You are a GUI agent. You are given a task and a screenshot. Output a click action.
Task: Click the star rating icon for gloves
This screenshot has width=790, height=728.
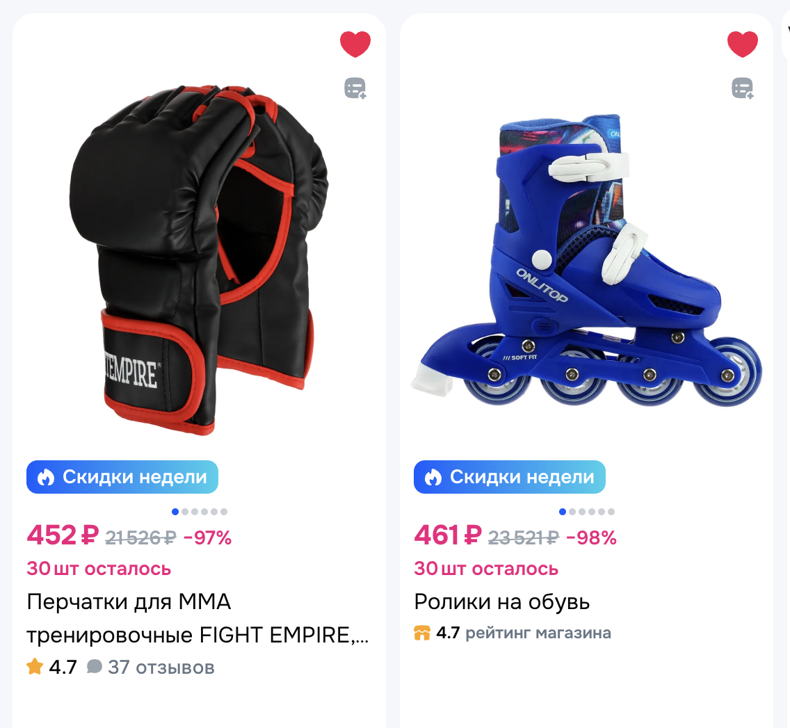click(35, 667)
